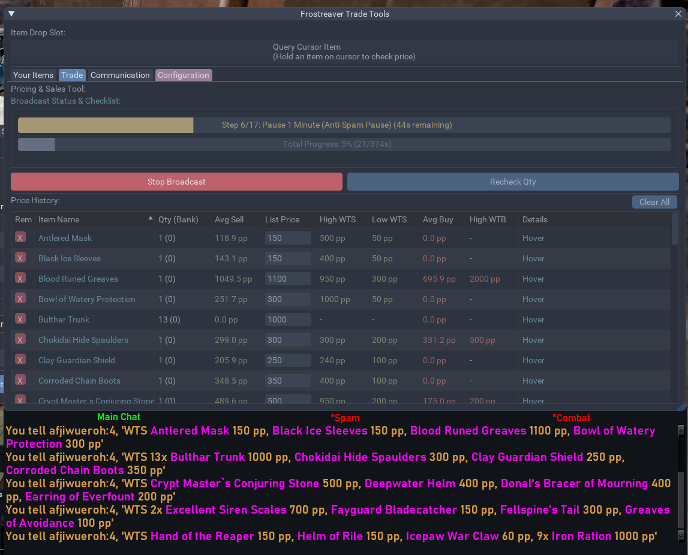
Task: Click Clear All price history button
Action: [654, 202]
